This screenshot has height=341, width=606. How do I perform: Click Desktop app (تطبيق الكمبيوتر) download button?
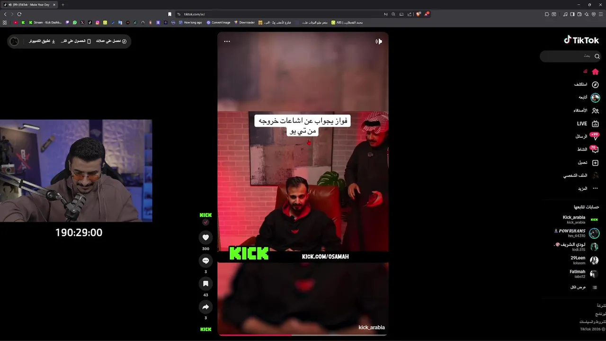(42, 41)
